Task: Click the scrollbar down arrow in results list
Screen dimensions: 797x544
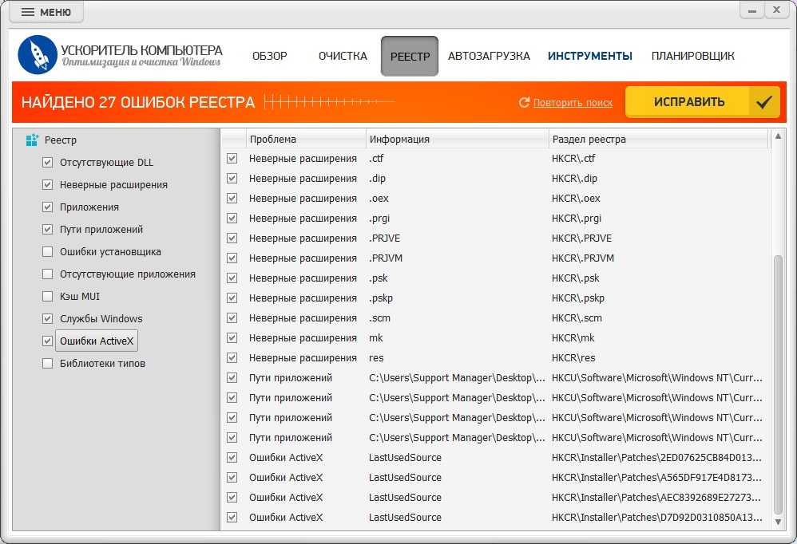Action: (779, 522)
